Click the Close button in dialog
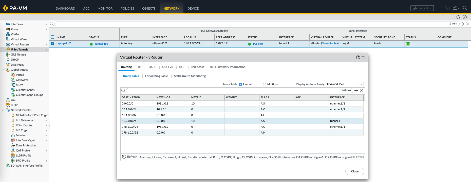Viewport: 471px width, 182px height. tap(354, 171)
